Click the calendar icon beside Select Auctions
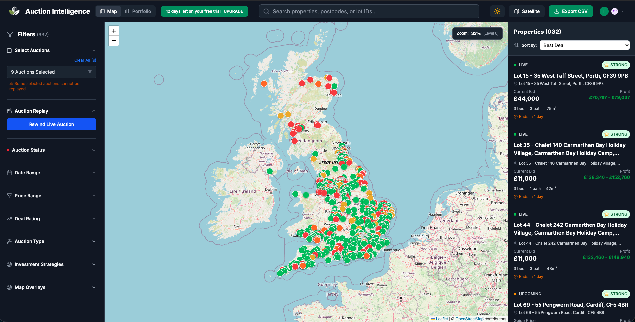 point(9,50)
